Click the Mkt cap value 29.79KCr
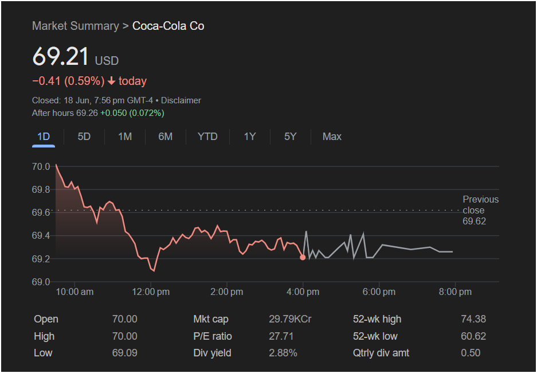This screenshot has width=537, height=373. [290, 319]
